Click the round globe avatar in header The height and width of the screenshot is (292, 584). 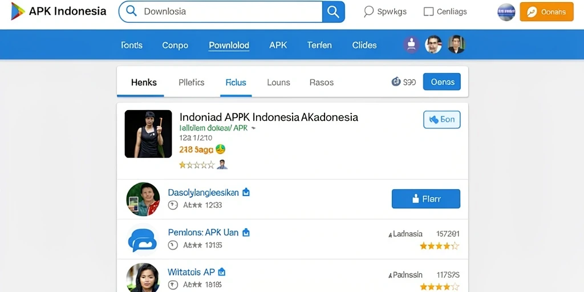pos(506,12)
